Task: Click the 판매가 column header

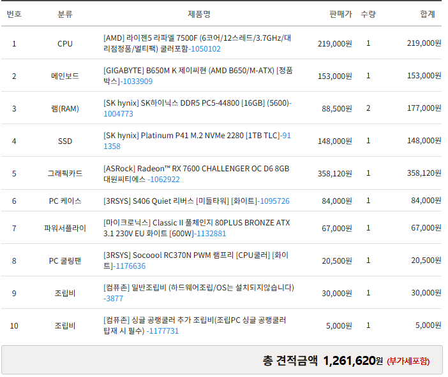Action: coord(341,14)
